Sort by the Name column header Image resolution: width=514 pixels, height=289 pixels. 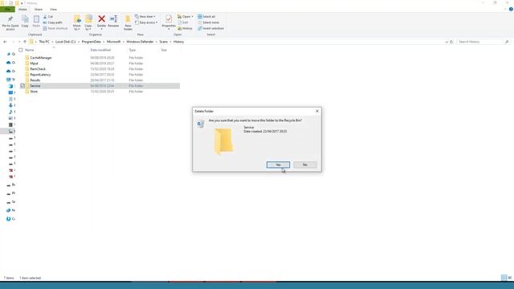pyautogui.click(x=30, y=50)
